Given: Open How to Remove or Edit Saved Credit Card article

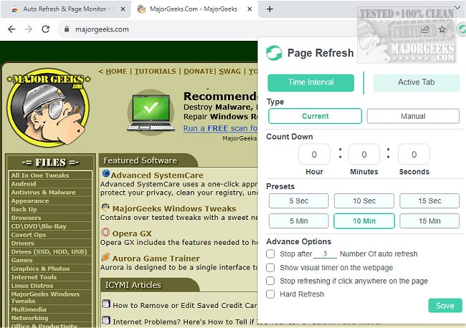Looking at the screenshot, I should 185,305.
